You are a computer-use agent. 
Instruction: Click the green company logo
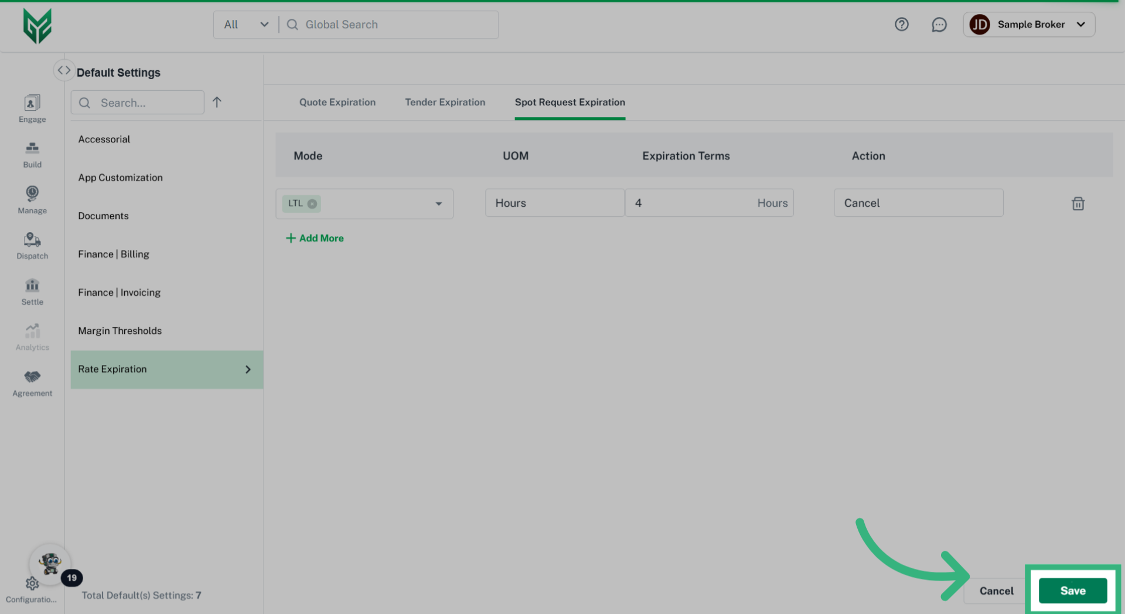(x=37, y=26)
